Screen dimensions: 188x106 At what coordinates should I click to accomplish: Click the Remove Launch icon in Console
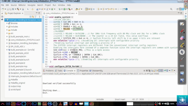(x=147, y=71)
